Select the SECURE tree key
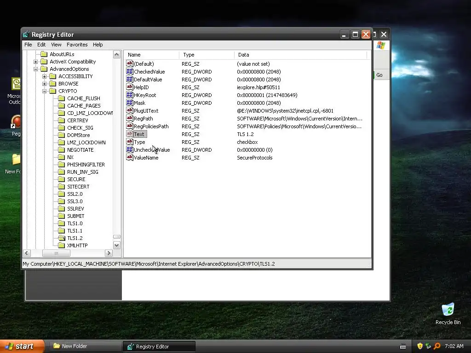Viewport: 471px width, 353px height. click(x=76, y=179)
